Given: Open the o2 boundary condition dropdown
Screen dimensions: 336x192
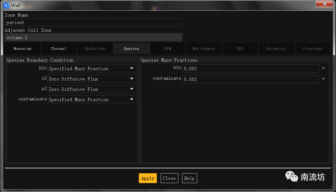Looking at the screenshot, I should pos(92,79).
